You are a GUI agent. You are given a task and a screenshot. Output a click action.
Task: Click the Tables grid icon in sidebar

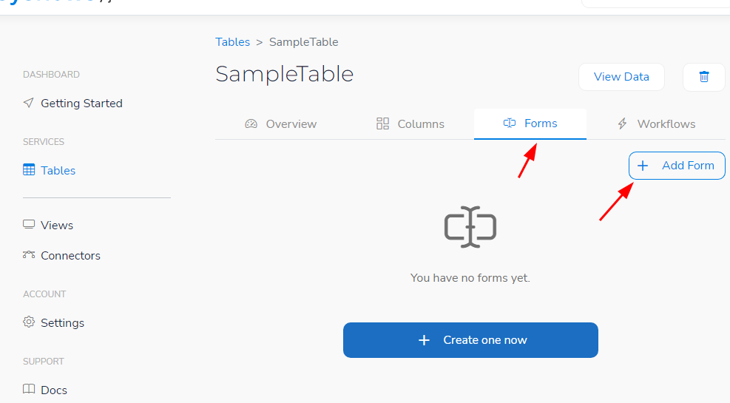coord(29,170)
